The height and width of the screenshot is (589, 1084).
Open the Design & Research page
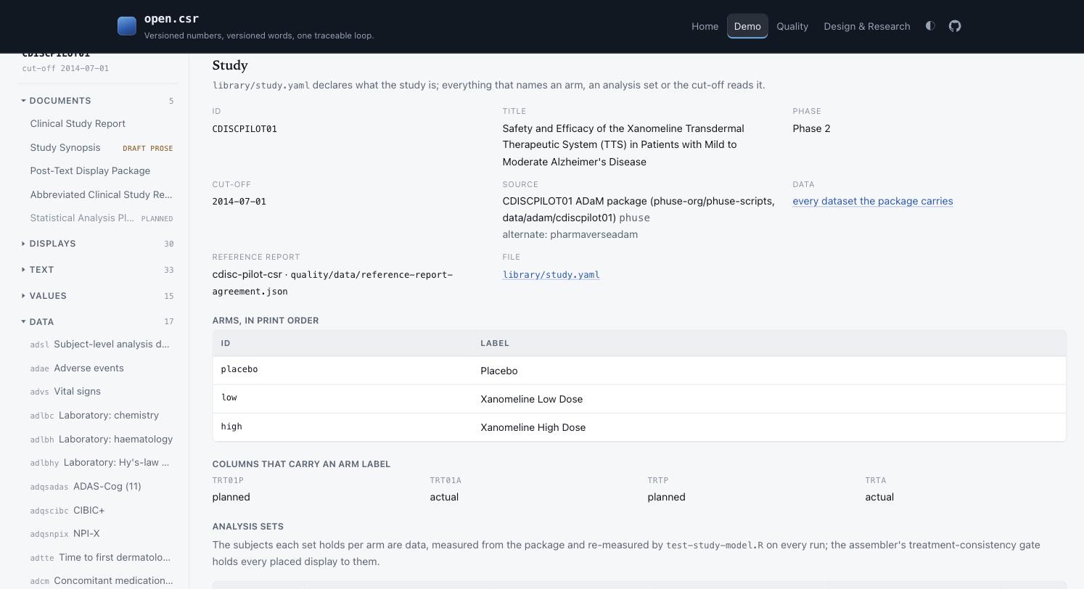point(866,26)
